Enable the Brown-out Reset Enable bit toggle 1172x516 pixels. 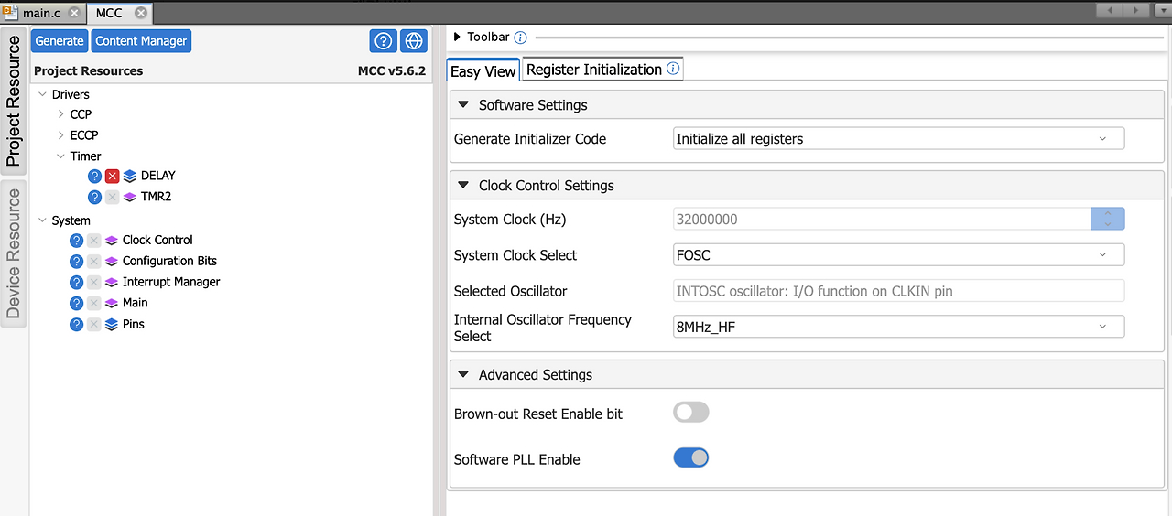click(691, 413)
